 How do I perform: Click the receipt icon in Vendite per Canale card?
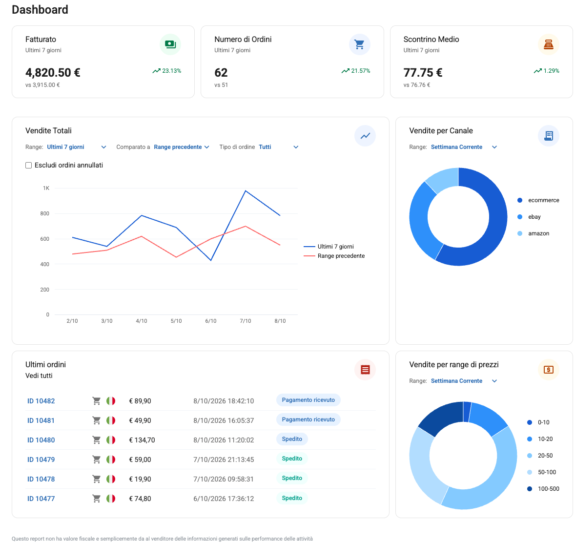[x=548, y=136]
